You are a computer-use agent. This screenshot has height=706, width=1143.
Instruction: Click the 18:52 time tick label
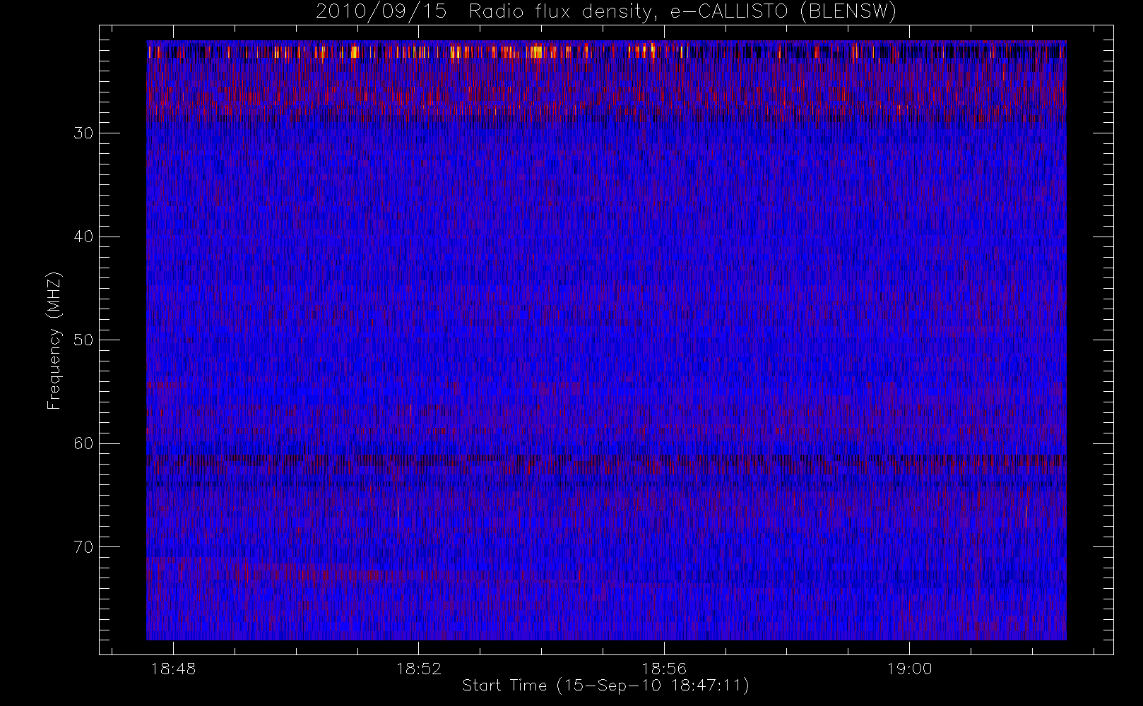419,669
